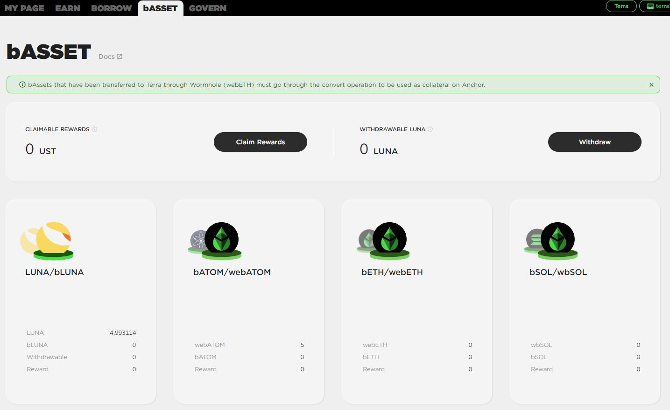Switch to the EARN tab
This screenshot has height=410, width=670.
[68, 8]
